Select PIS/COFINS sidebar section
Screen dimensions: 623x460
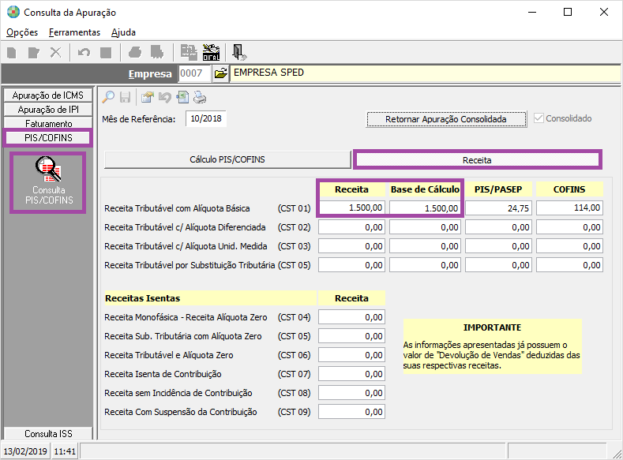point(48,138)
